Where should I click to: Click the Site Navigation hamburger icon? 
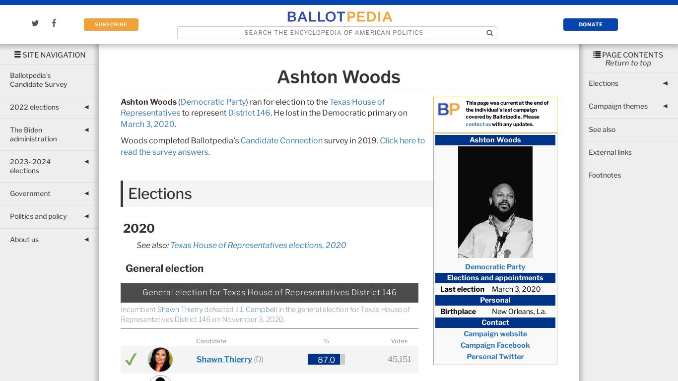(17, 55)
